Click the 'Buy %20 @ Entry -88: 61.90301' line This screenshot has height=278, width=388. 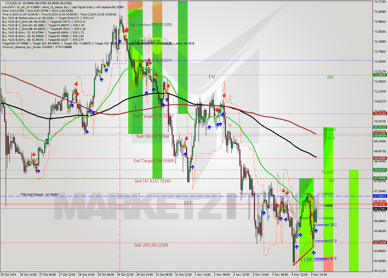click(x=43, y=40)
